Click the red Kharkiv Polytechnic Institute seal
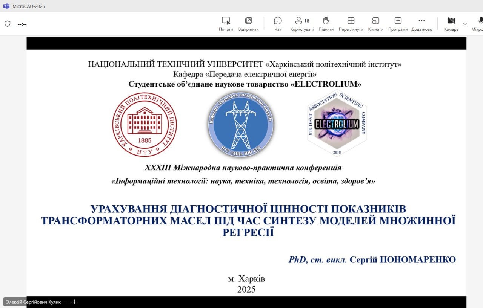483x308 pixels. click(x=145, y=125)
